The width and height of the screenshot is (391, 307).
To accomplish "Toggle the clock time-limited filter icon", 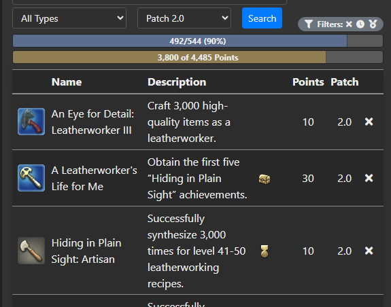I will (360, 24).
